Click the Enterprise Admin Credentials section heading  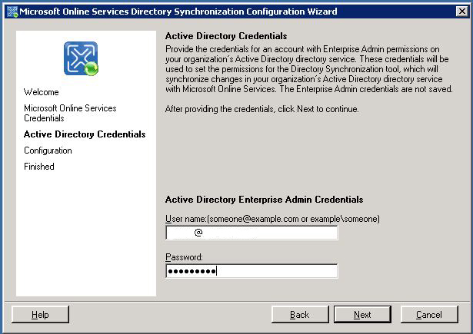pos(264,200)
